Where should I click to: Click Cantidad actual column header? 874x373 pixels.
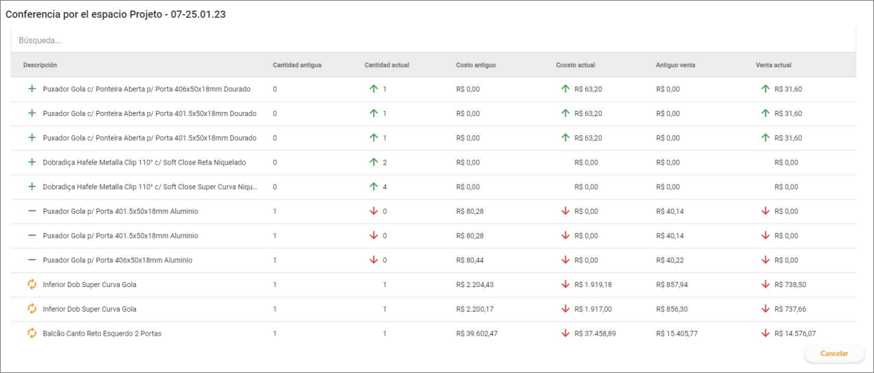[387, 65]
